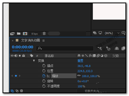Image resolution: width=129 pixels, height=96 pixels.
Task: Click the region/grid options icon beside magnification
Action: 123,33
